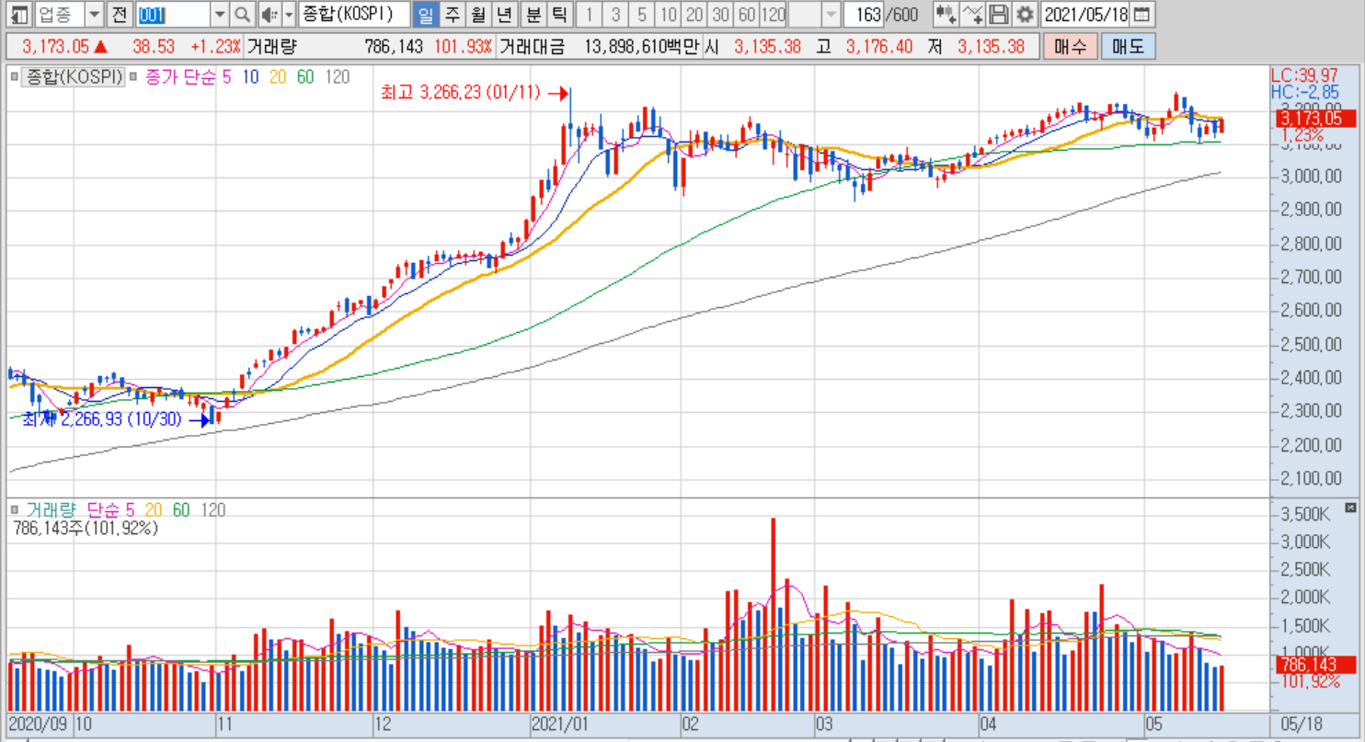Click the 종합(KOSPI) name field
Image resolution: width=1365 pixels, height=742 pixels.
click(x=354, y=14)
